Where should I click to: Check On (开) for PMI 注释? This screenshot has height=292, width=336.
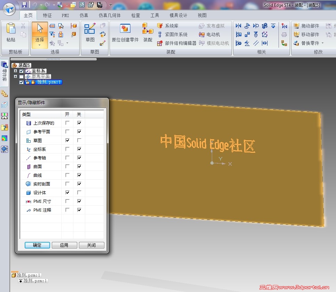coord(67,210)
